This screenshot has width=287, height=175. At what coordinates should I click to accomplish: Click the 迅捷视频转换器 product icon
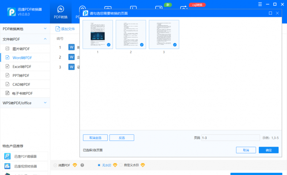point(8,166)
